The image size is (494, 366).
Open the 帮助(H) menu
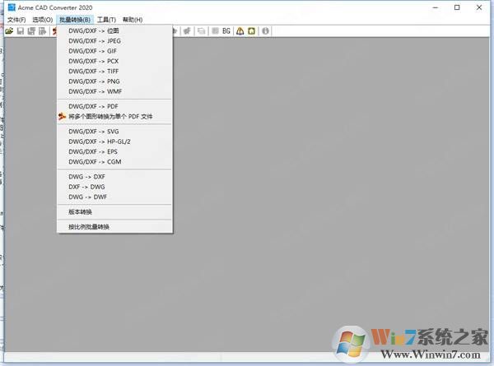pos(133,20)
